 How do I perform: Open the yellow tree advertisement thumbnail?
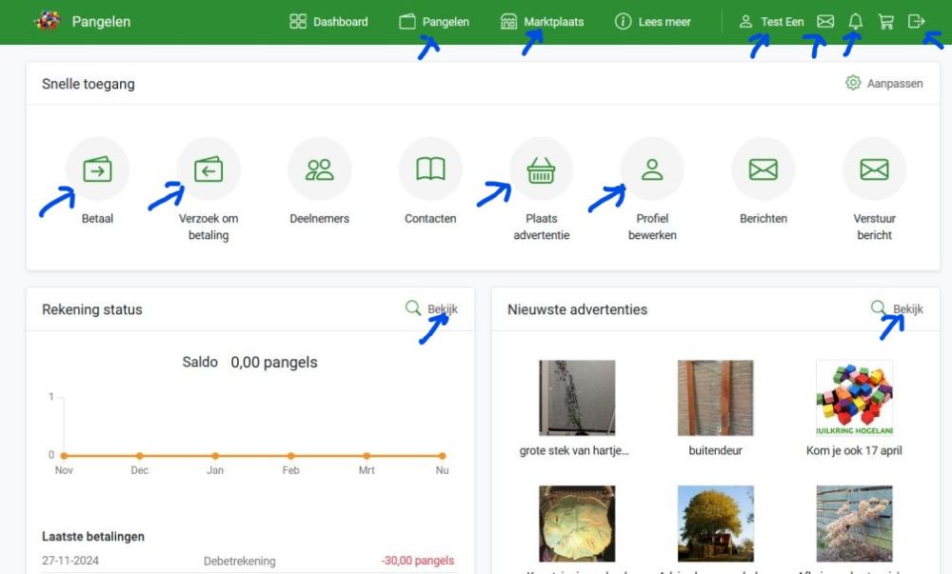click(x=715, y=523)
